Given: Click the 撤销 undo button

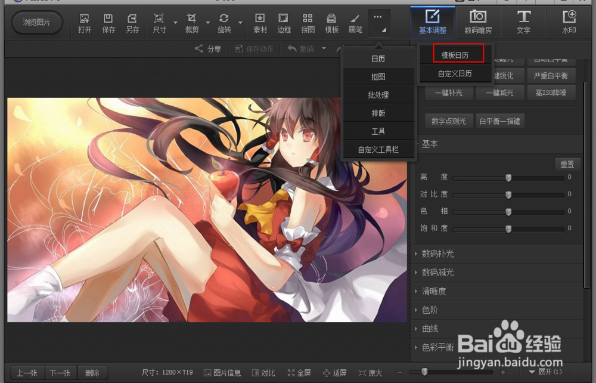Looking at the screenshot, I should coord(301,49).
